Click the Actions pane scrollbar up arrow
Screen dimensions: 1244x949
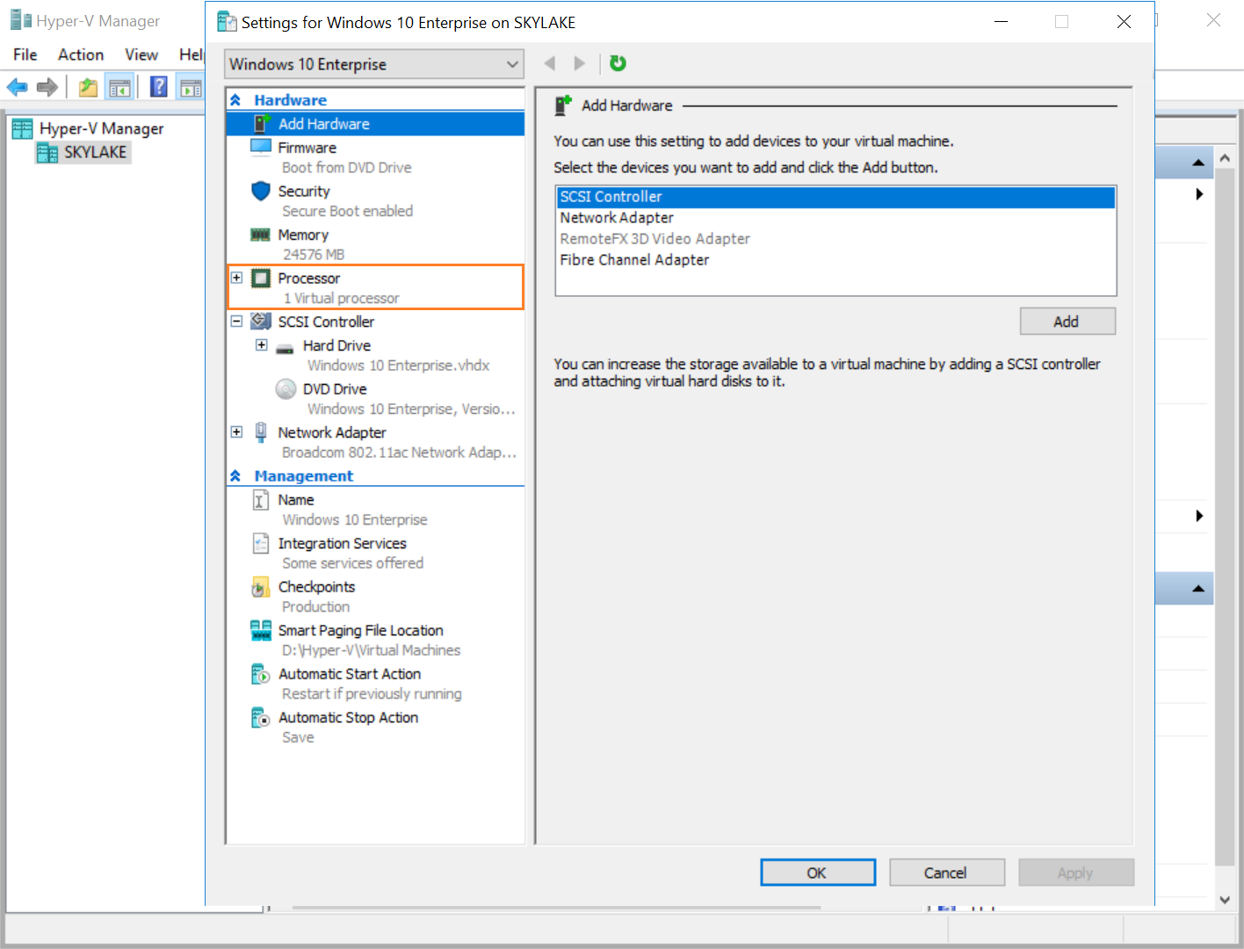click(x=1225, y=159)
